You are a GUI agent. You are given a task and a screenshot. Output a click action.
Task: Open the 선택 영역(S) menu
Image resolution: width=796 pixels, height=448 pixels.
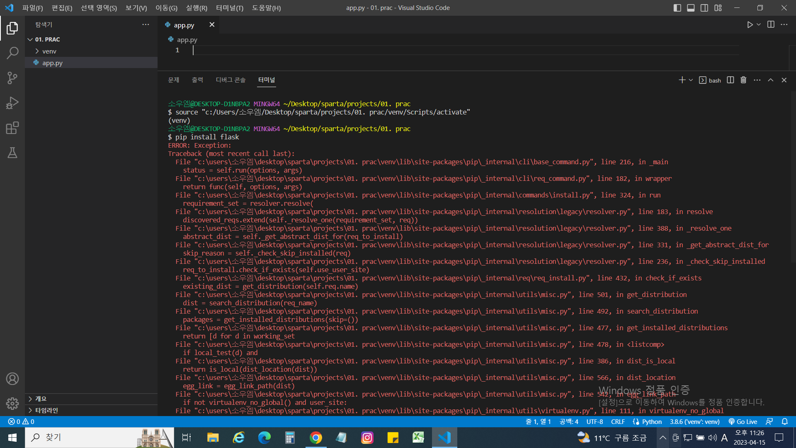(x=99, y=8)
